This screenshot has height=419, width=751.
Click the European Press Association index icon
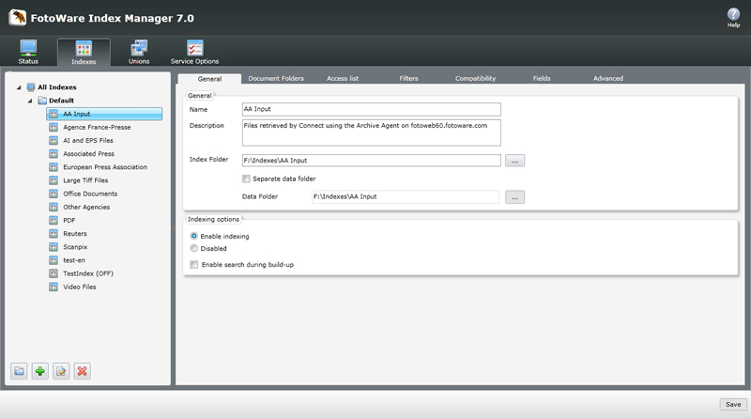54,167
